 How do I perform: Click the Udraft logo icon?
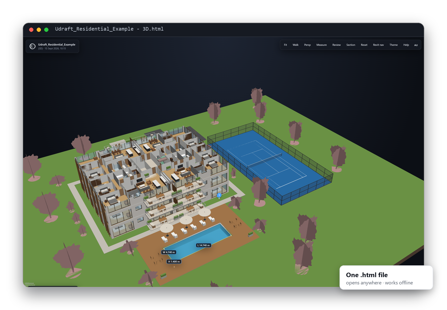point(33,46)
